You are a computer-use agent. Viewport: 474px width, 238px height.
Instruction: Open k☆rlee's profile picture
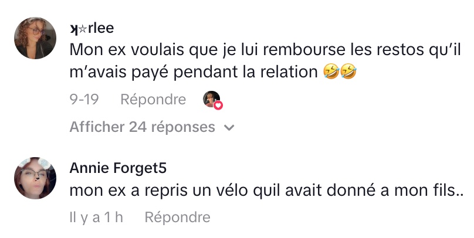[35, 38]
